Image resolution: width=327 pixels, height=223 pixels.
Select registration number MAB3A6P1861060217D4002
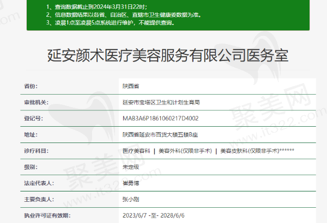coord(161,119)
